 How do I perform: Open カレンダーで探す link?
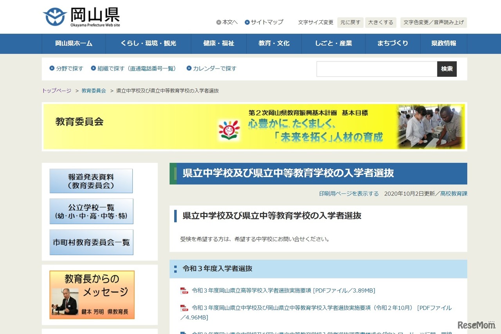click(215, 69)
